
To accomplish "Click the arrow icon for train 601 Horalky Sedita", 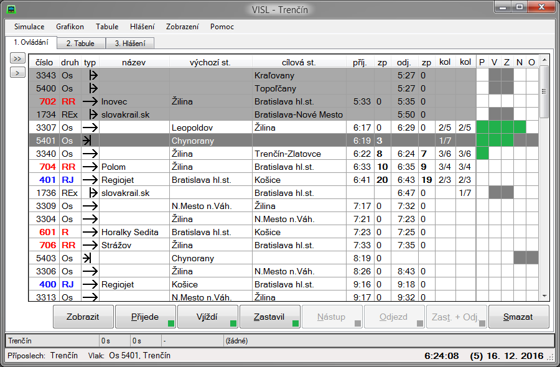I will tap(91, 232).
